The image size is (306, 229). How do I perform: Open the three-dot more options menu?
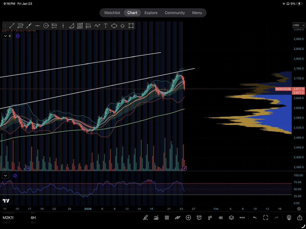pyautogui.click(x=243, y=218)
